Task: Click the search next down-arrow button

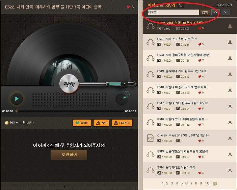Action: 226,12
